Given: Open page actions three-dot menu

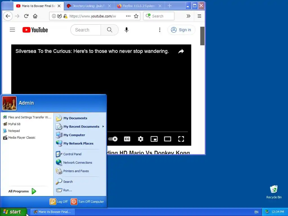Looking at the screenshot, I should (128, 16).
